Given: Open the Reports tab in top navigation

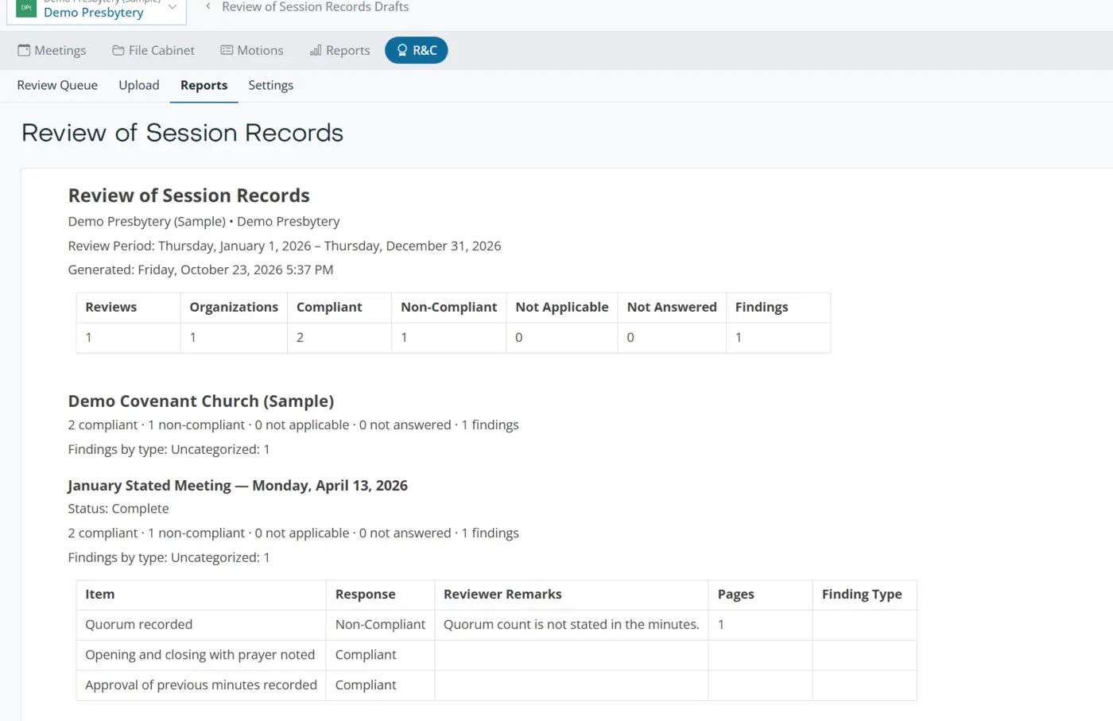Looking at the screenshot, I should (x=340, y=50).
